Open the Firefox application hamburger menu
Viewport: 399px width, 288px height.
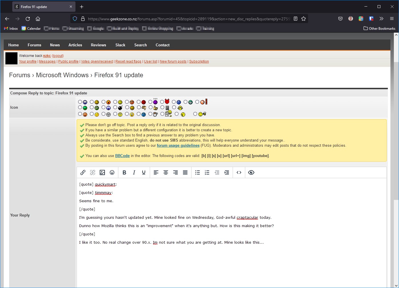point(392,19)
